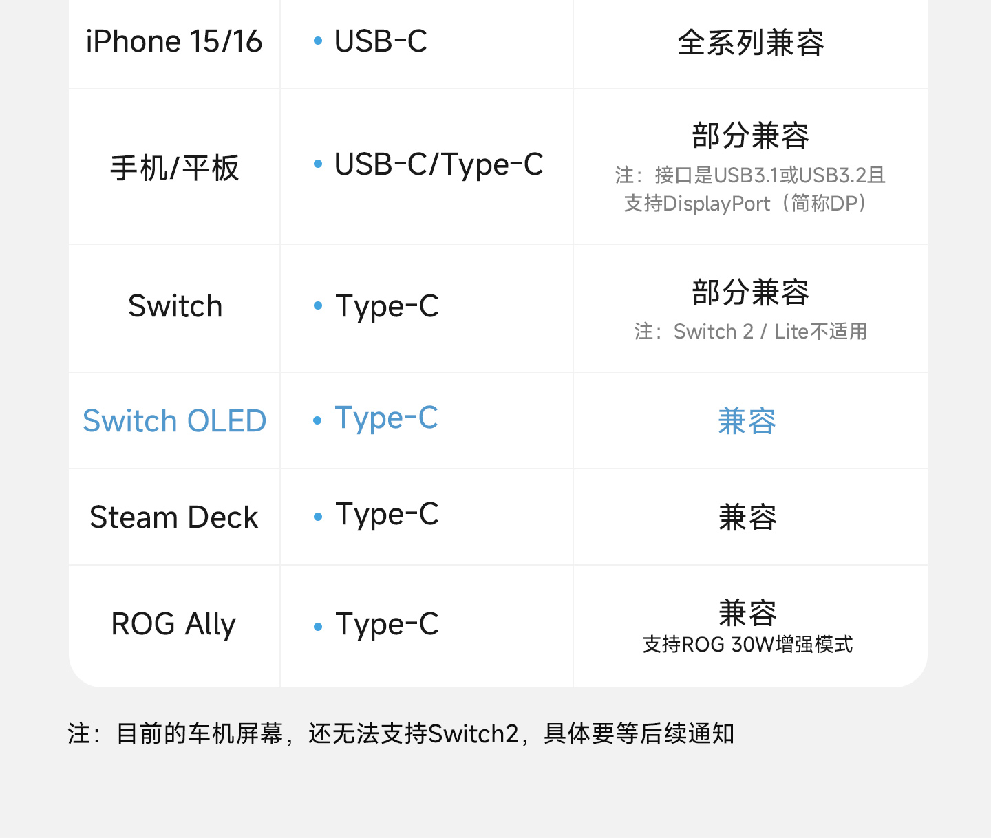Click the Type-C entry for Steam Deck

[x=387, y=515]
